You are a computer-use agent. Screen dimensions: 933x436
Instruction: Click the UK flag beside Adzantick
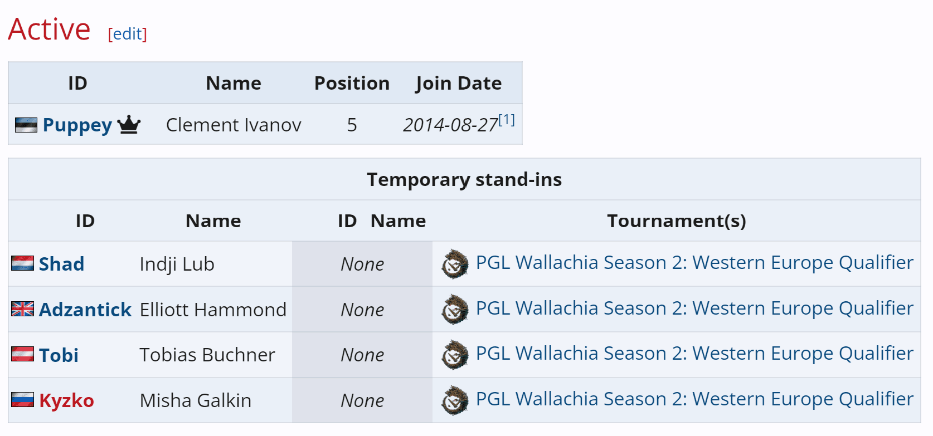point(22,308)
